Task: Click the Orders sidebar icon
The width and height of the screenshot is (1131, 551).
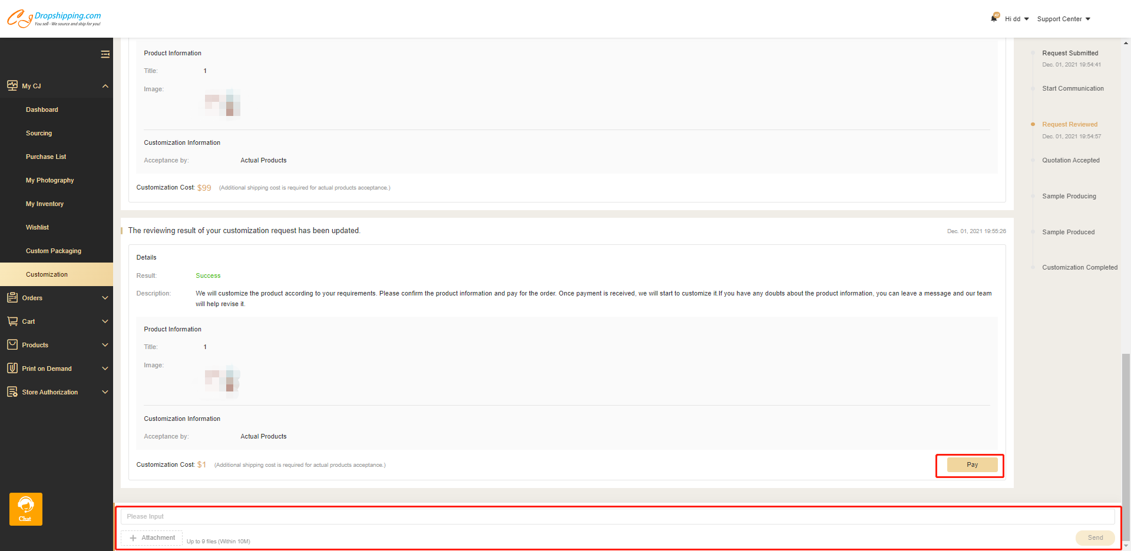Action: pyautogui.click(x=12, y=298)
